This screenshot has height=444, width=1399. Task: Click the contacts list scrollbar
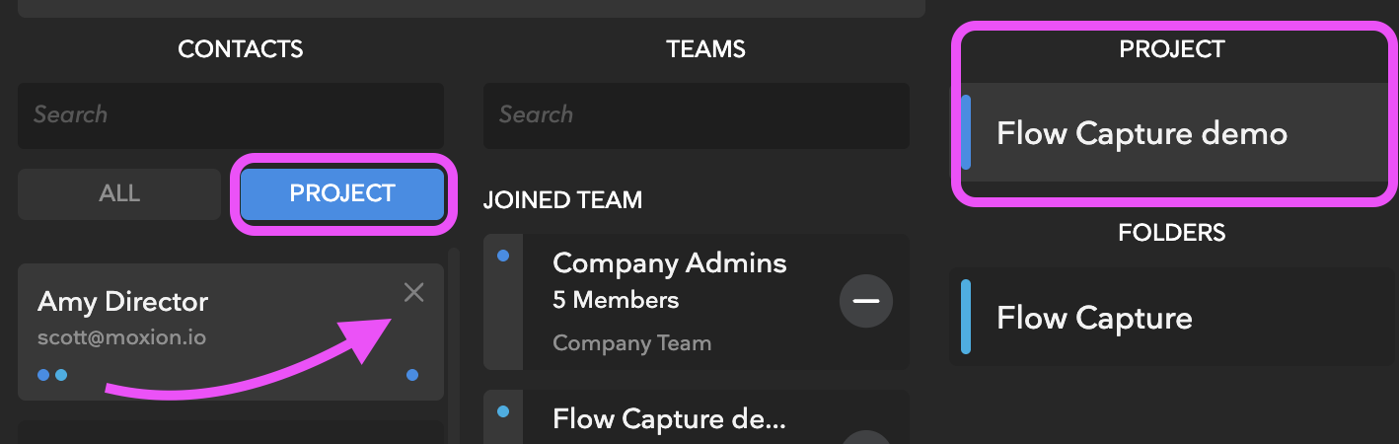(454, 345)
